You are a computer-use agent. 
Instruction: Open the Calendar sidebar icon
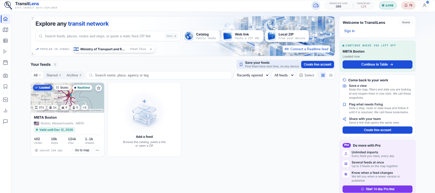pos(5,62)
